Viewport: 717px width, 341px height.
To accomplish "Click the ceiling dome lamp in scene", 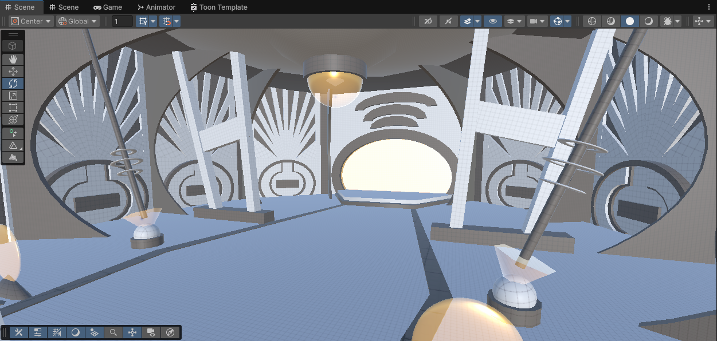I will click(335, 81).
